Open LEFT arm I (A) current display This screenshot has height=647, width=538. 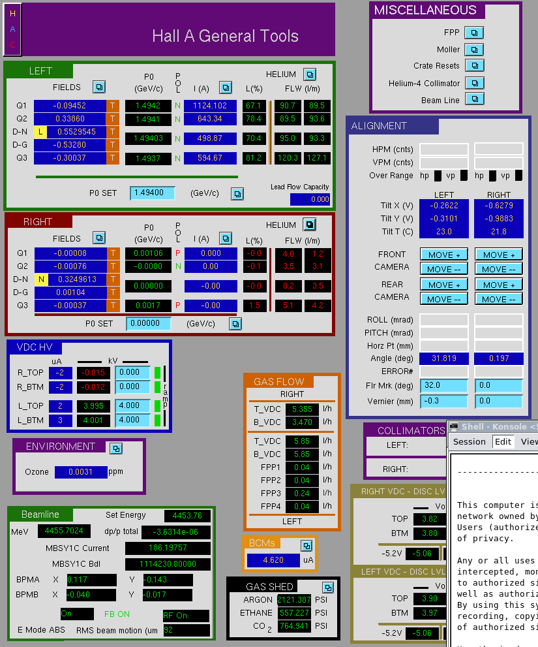click(x=226, y=87)
